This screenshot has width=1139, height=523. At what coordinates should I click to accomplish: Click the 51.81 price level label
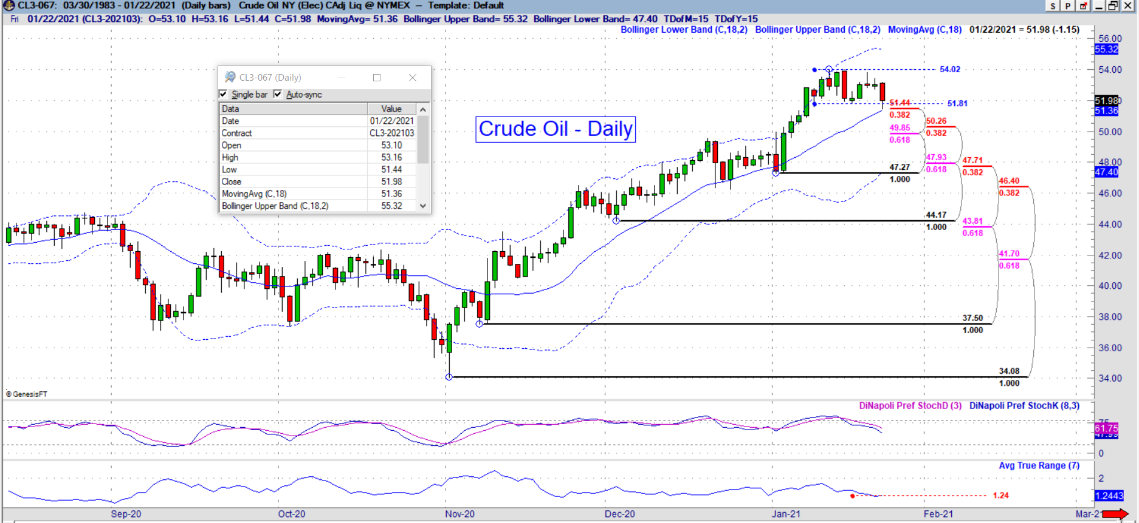click(957, 103)
